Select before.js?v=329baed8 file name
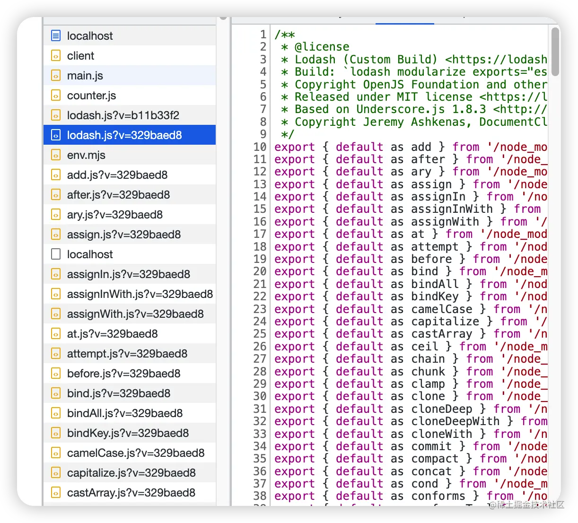578x523 pixels. pyautogui.click(x=124, y=374)
